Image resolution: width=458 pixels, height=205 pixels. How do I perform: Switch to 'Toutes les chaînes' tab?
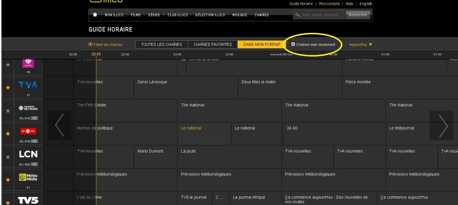coord(162,44)
